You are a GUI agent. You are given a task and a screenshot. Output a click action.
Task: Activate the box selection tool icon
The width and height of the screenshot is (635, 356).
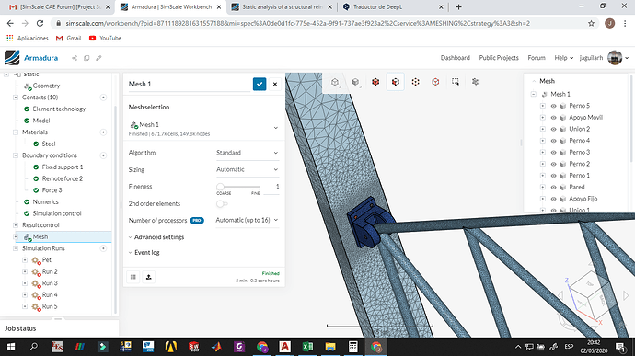456,82
